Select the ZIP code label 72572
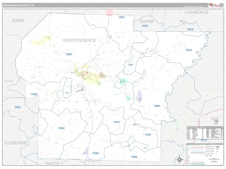This screenshot has height=169, width=226. [x=190, y=30]
